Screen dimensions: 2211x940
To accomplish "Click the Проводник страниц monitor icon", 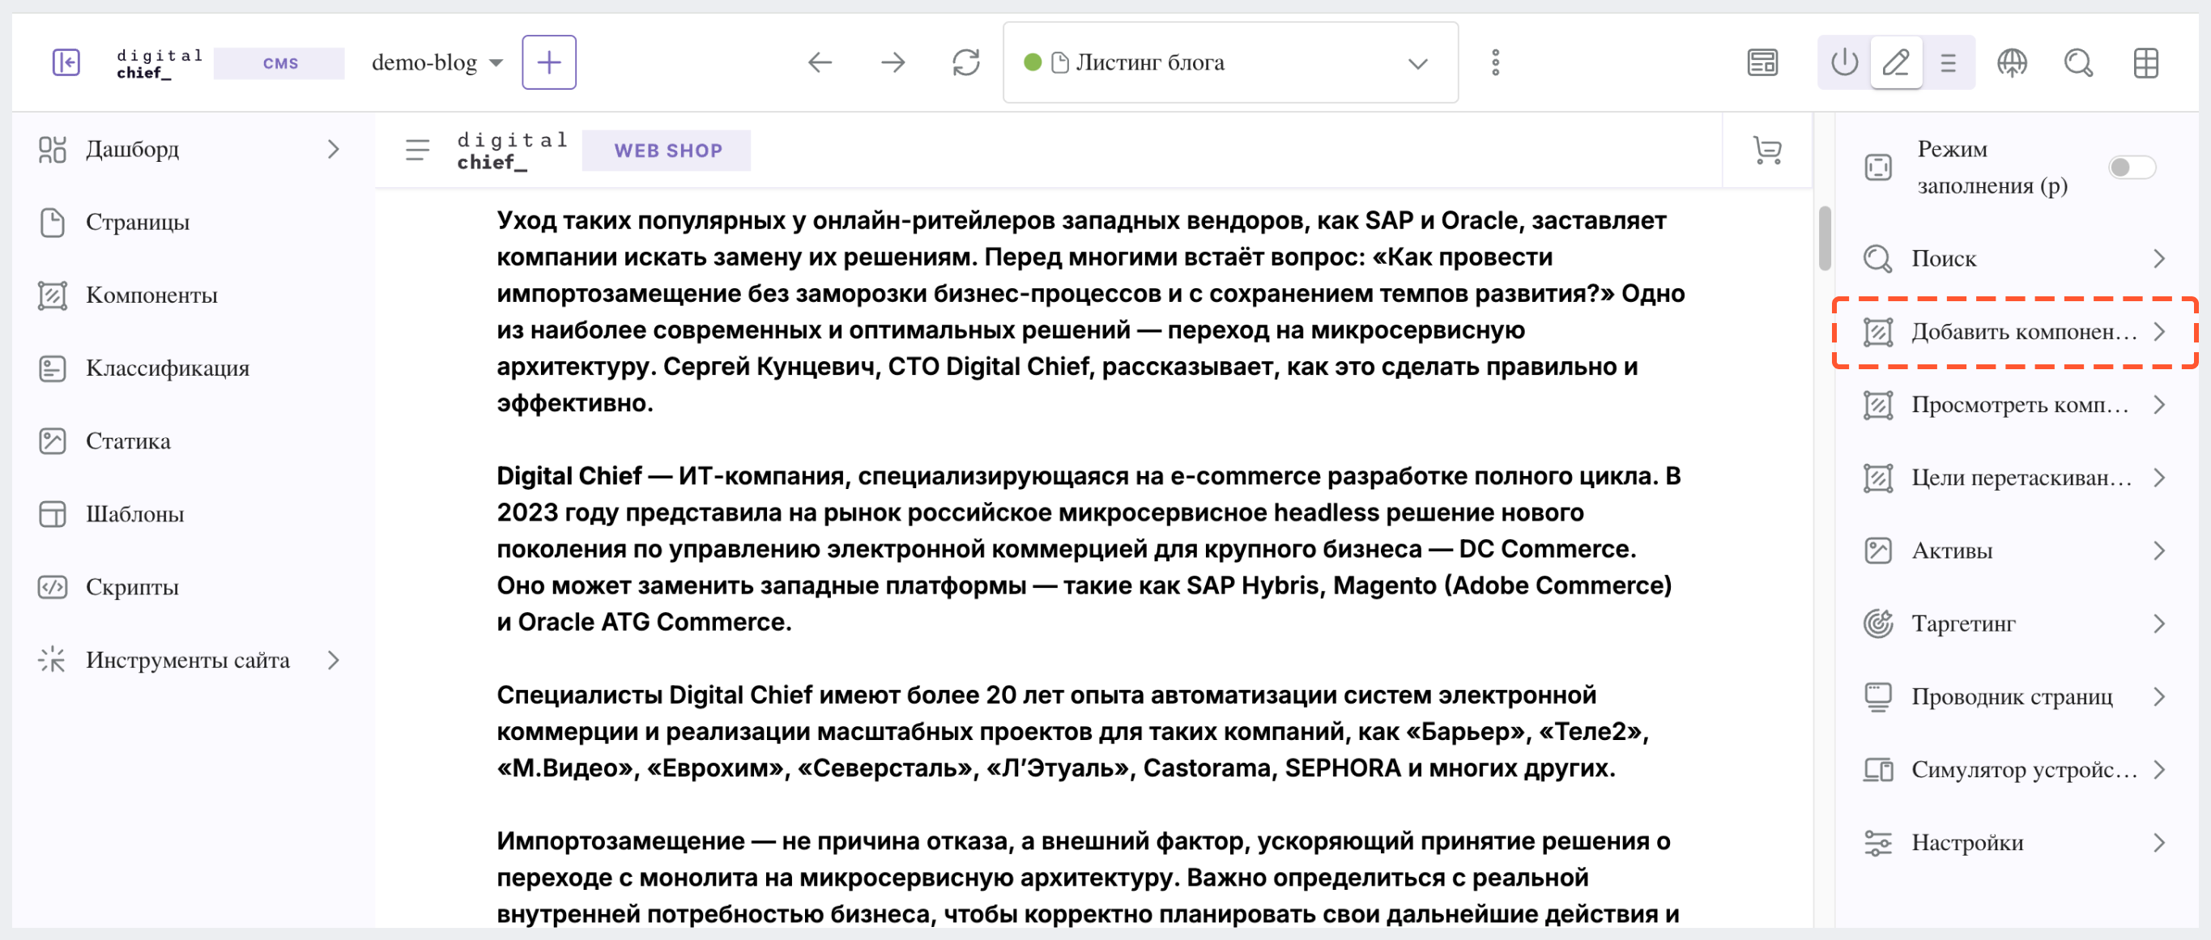I will point(1877,696).
